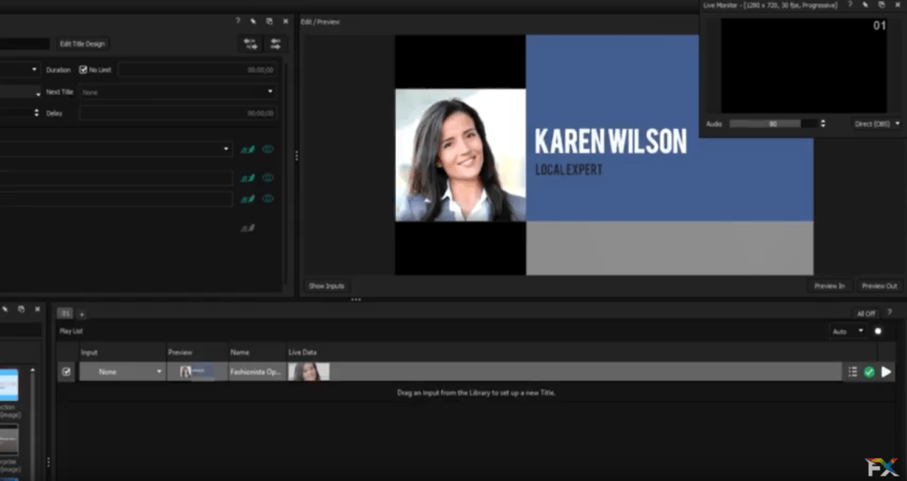Open the list options icon in playlist row

point(852,372)
